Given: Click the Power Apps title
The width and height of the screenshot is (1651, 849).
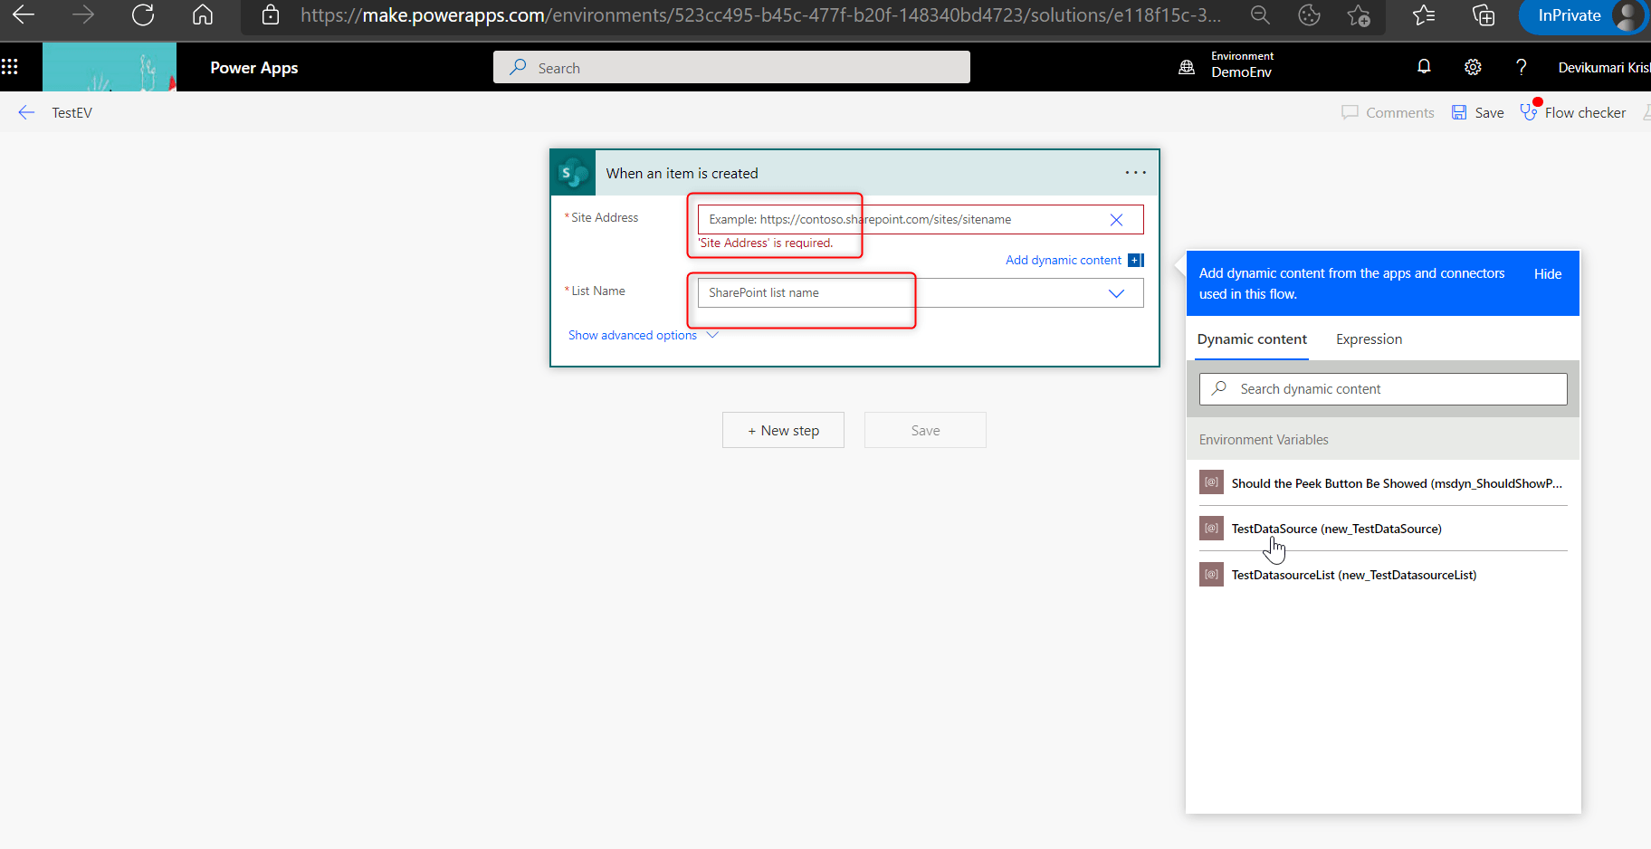Looking at the screenshot, I should tap(254, 68).
